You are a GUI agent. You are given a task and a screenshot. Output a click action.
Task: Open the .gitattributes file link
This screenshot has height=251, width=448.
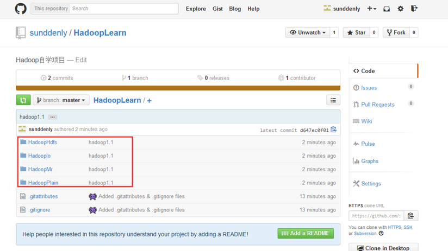click(x=43, y=196)
